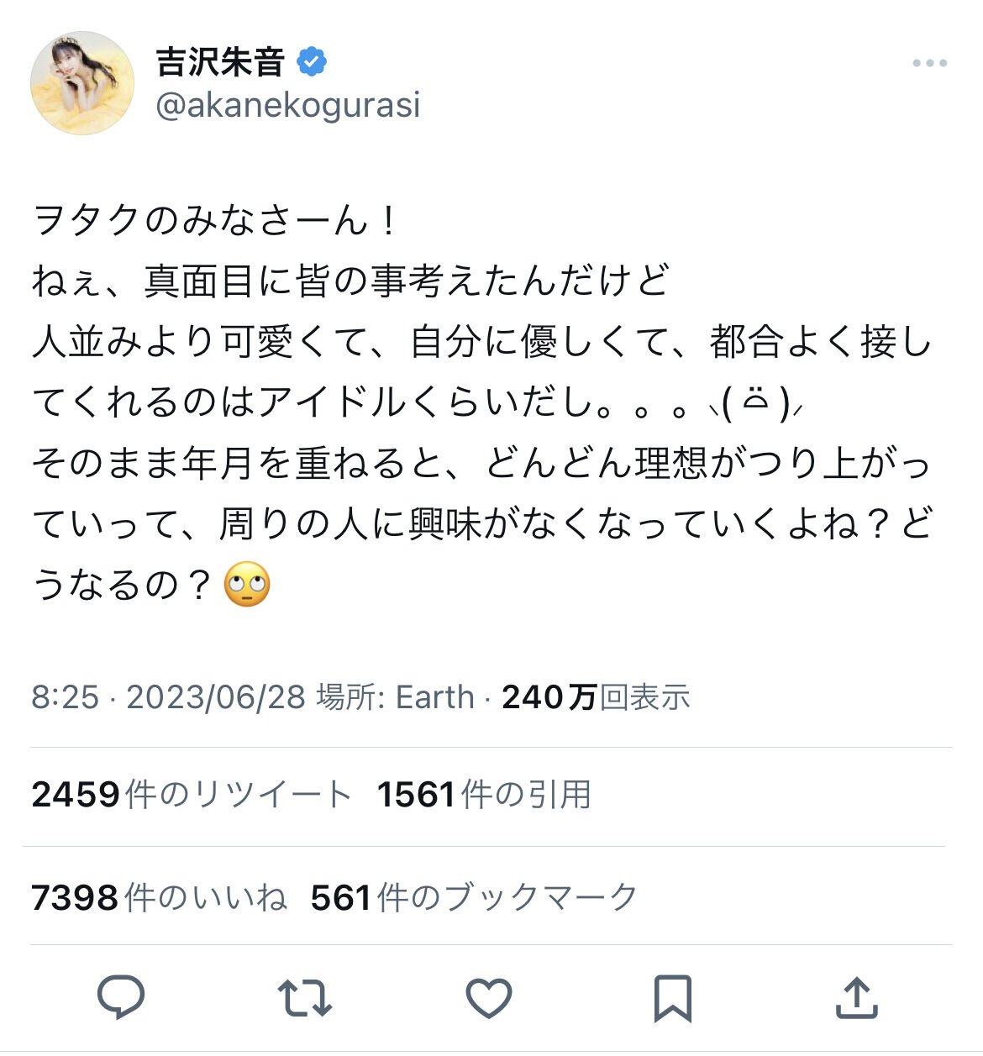Open the 240万回表示 view count
Viewport: 983px width, 1056px height.
pos(596,696)
